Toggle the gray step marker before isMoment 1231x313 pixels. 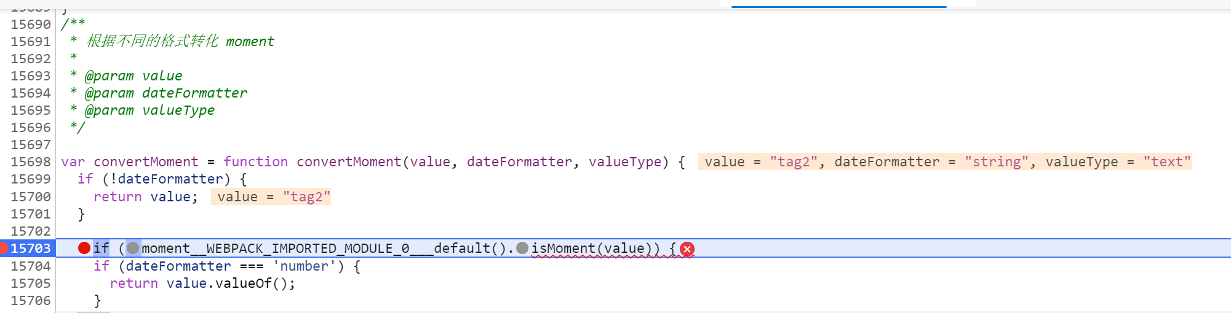coord(522,248)
